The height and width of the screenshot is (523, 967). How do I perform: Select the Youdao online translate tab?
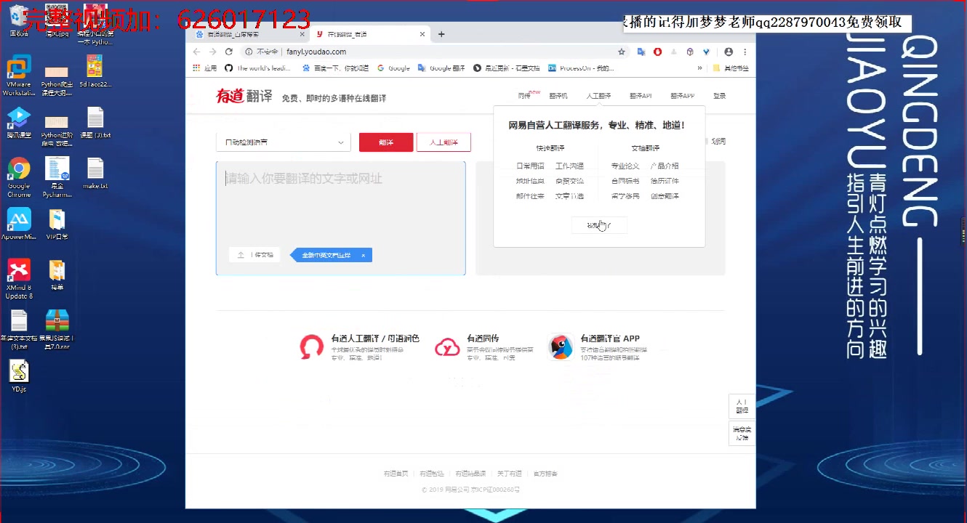369,34
